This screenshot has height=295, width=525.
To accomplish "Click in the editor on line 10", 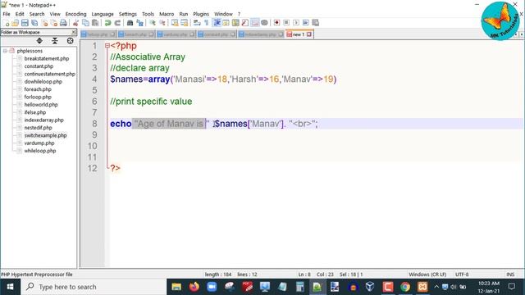I will point(315,146).
